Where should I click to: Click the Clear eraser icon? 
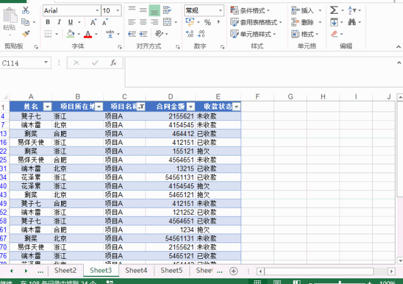pyautogui.click(x=334, y=34)
